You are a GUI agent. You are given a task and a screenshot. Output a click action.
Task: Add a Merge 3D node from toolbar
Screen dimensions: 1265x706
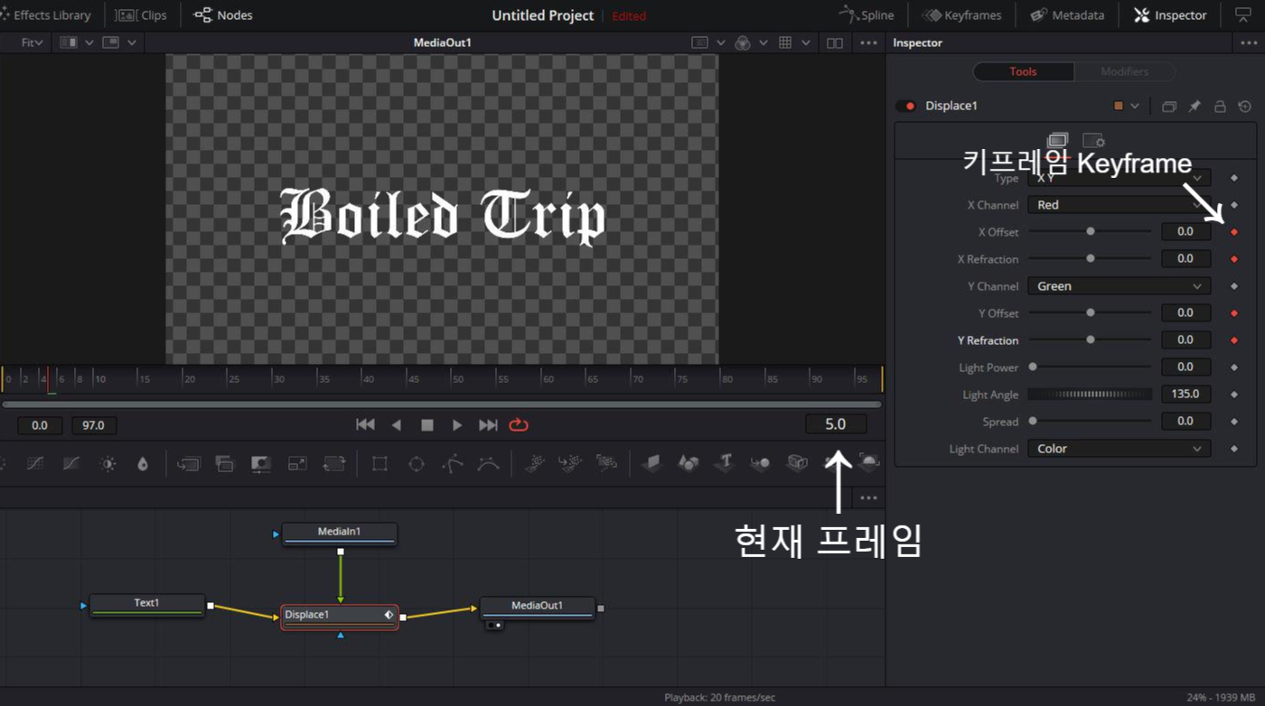tap(760, 463)
